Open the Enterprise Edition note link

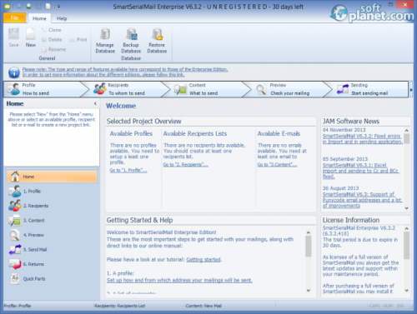coord(125,69)
